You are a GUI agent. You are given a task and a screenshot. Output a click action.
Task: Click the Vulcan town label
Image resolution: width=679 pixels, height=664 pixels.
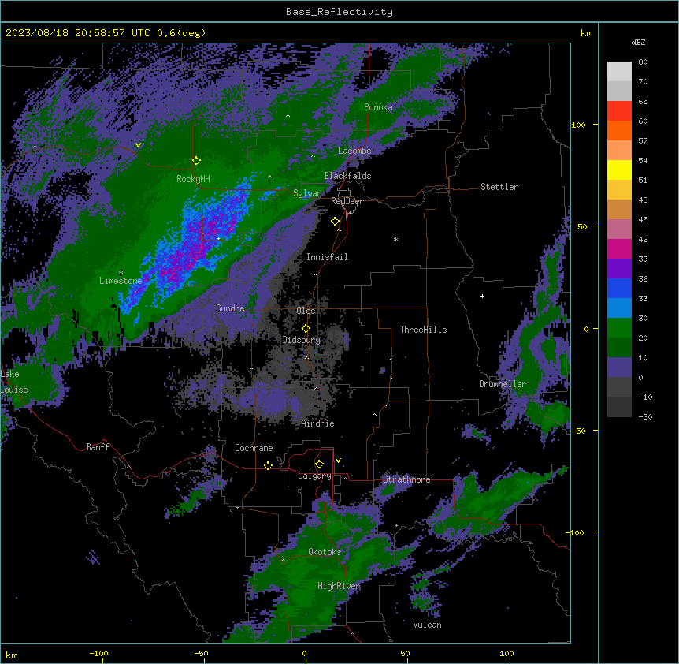pyautogui.click(x=427, y=625)
